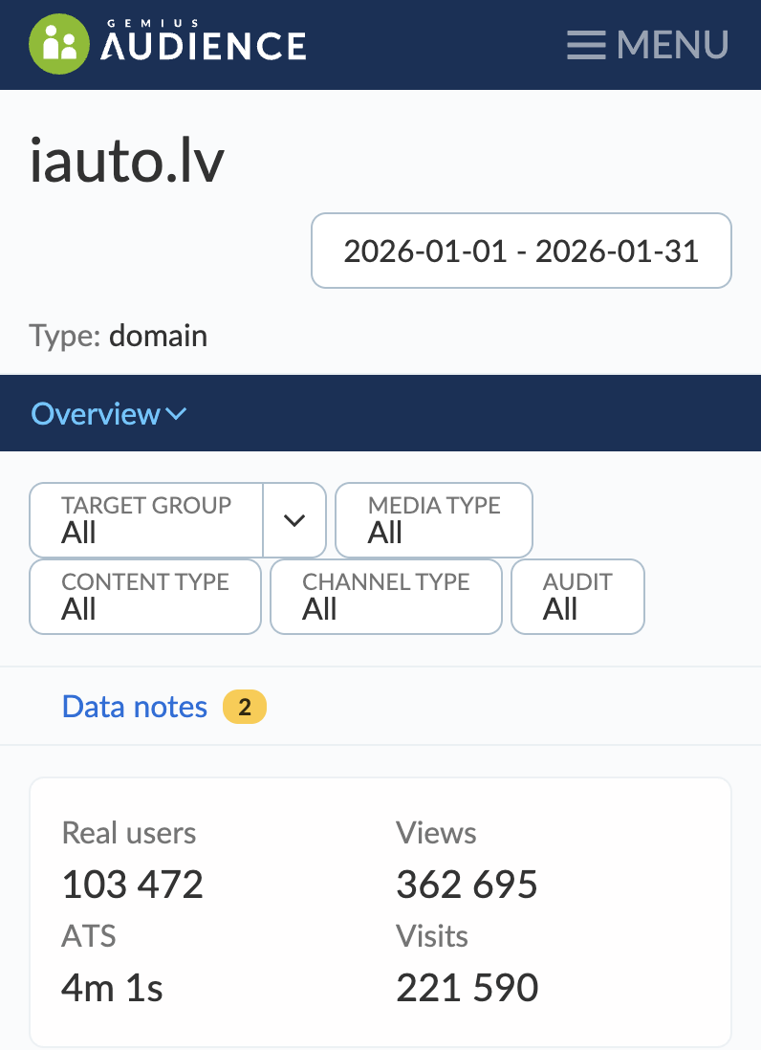This screenshot has height=1050, width=761.
Task: Click the Gemius Audience wordmark
Action: click(x=204, y=45)
